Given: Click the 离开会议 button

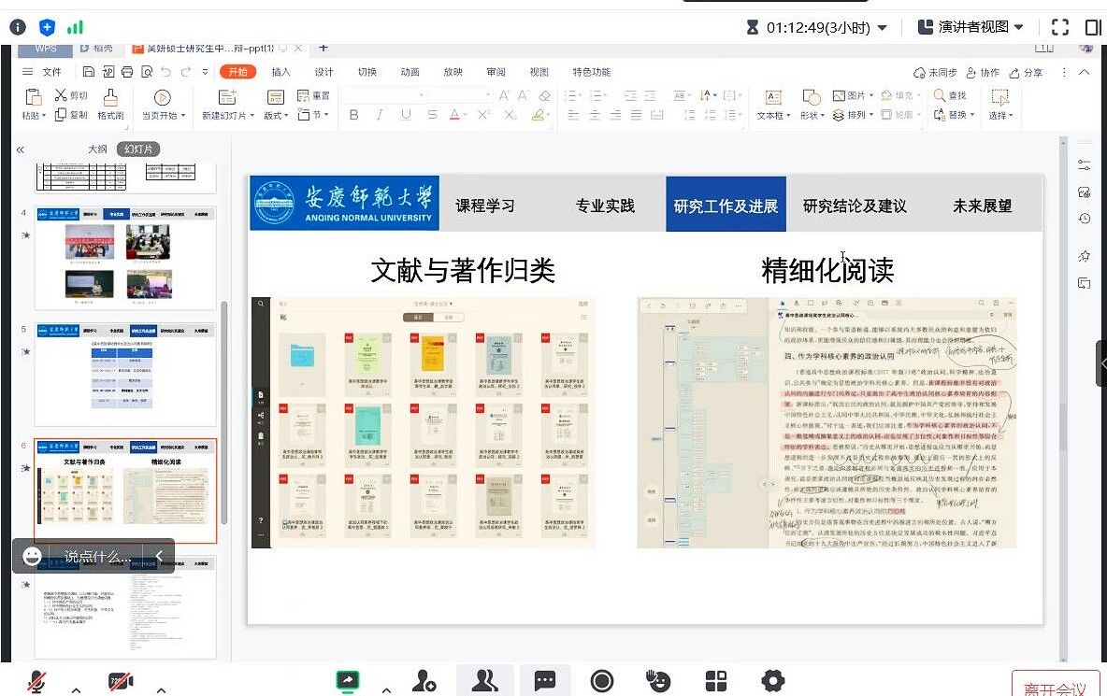Looking at the screenshot, I should [x=1055, y=688].
